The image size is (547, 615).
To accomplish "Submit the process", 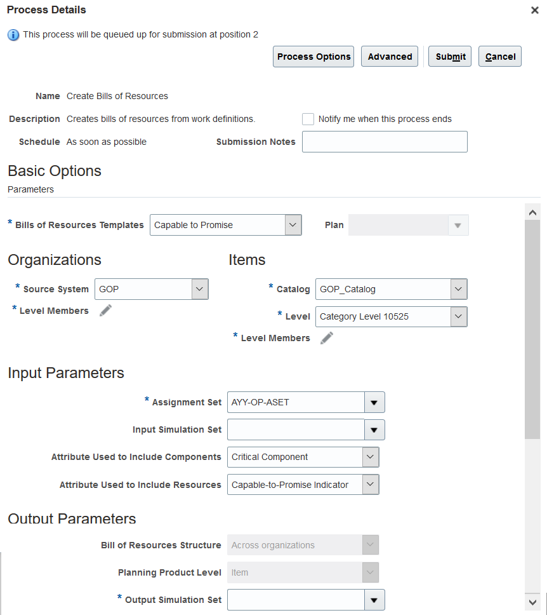I will click(450, 57).
